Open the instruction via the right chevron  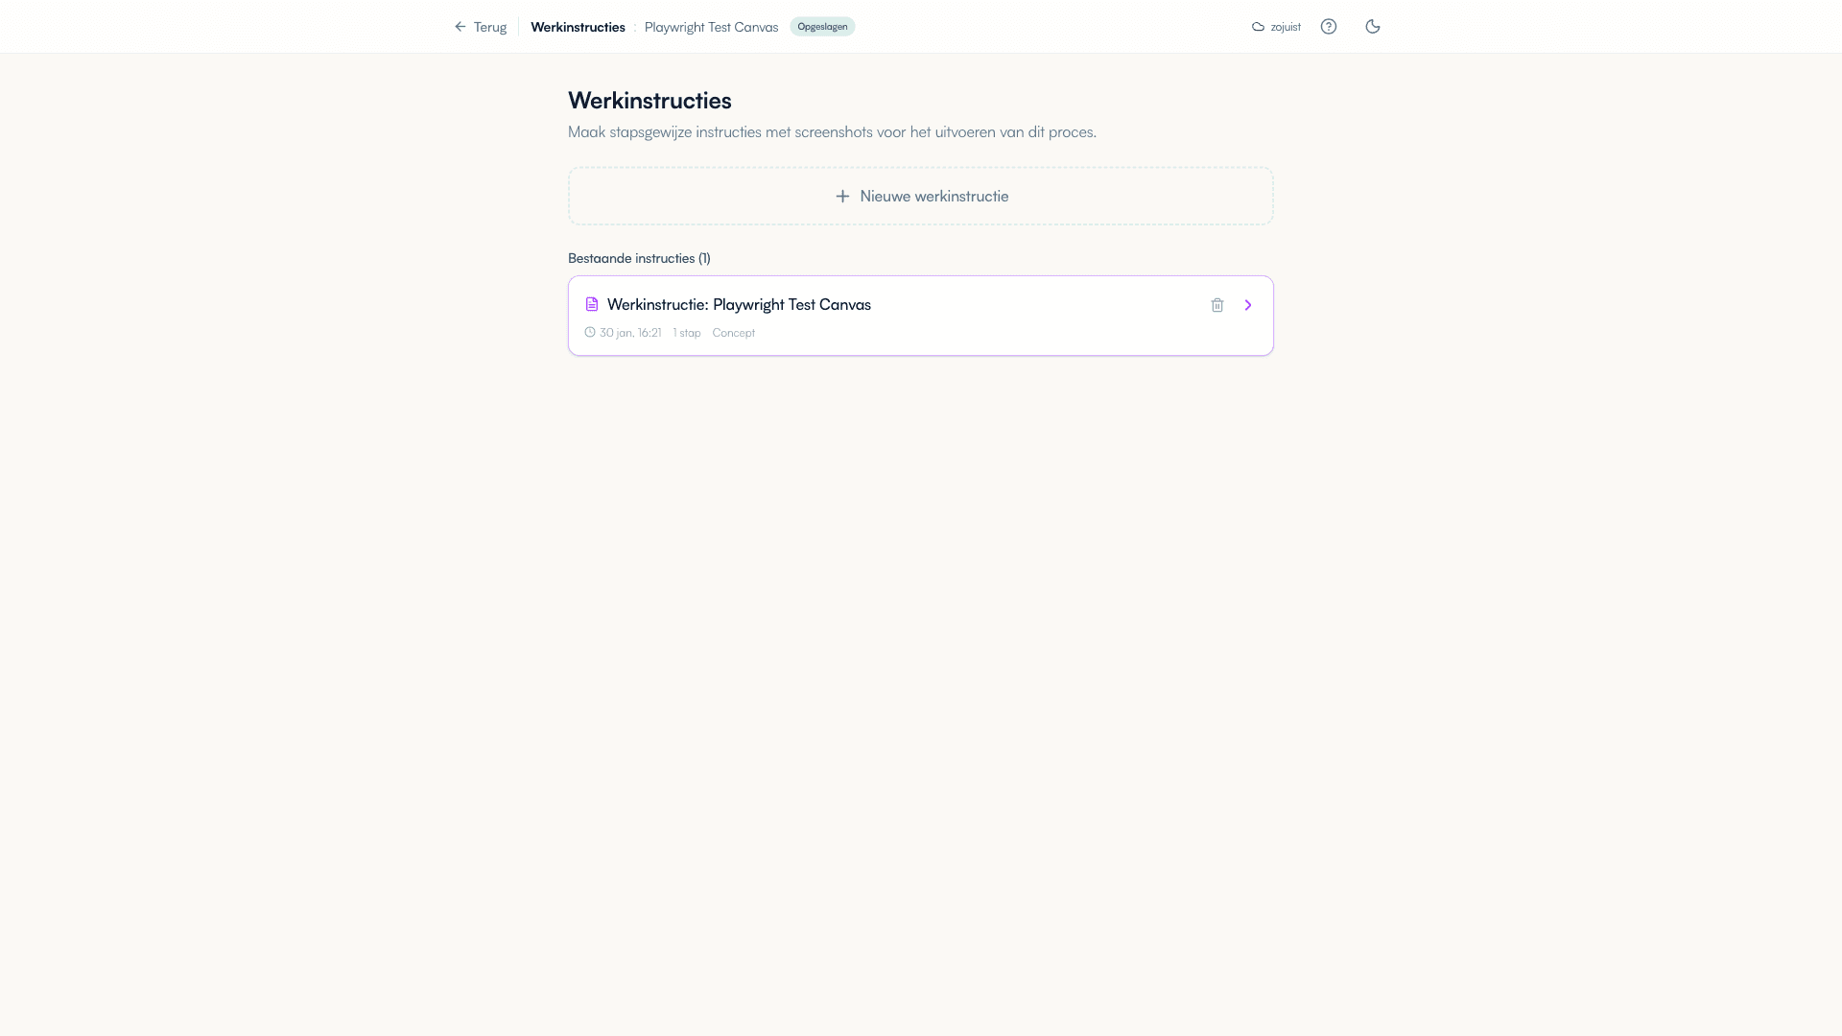(1248, 305)
